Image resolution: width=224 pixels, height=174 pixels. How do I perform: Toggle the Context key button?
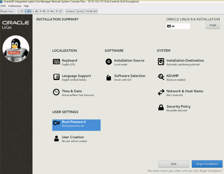(70, 11)
